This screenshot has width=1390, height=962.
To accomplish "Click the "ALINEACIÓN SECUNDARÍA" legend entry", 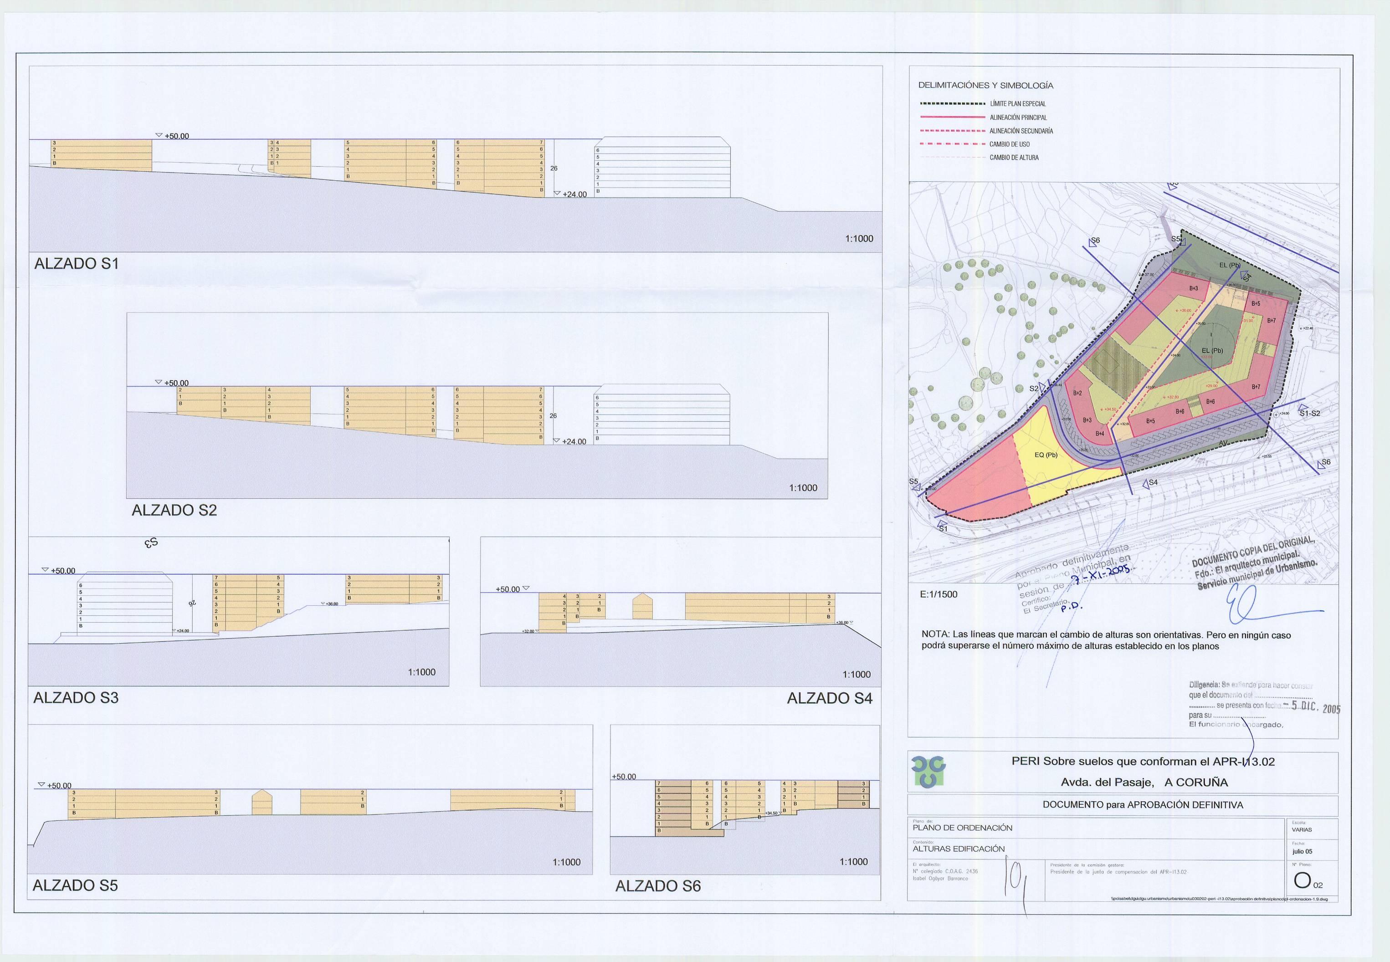I will pos(1021,131).
